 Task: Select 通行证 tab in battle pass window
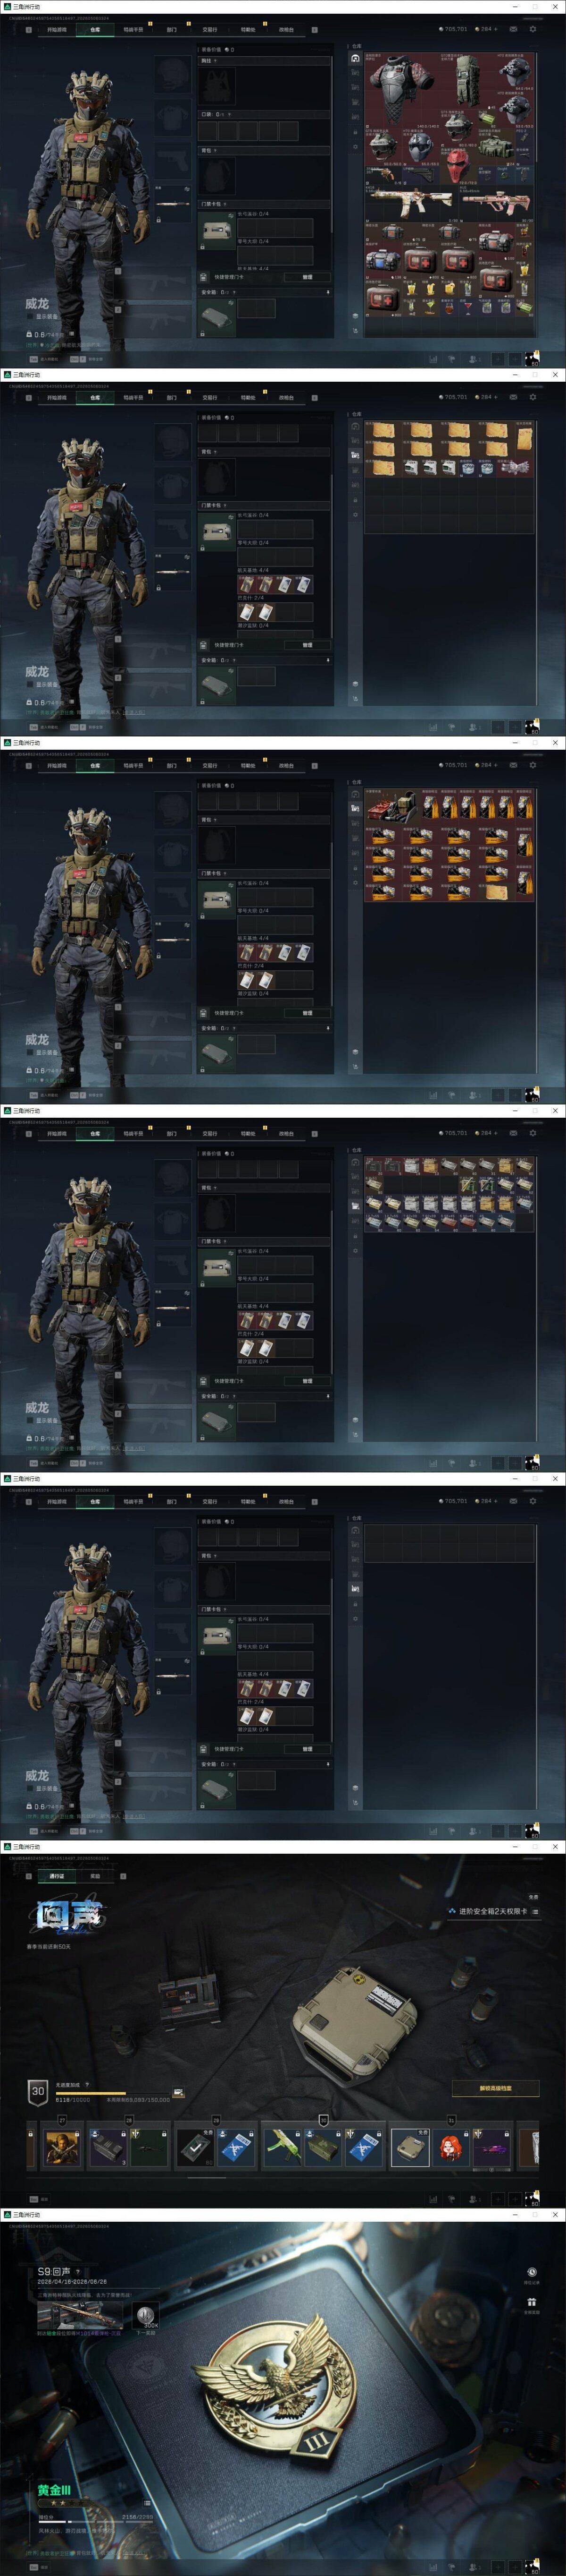point(57,1876)
